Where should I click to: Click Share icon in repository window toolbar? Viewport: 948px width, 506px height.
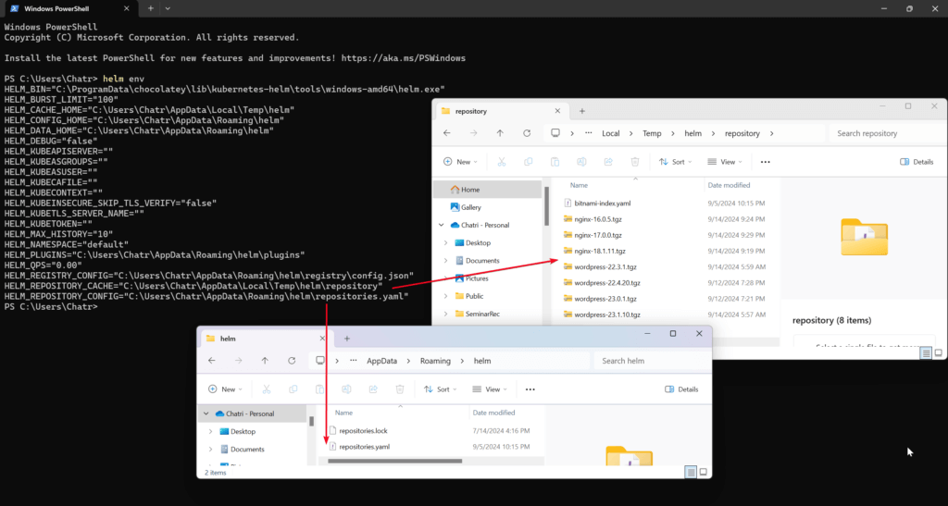[607, 162]
